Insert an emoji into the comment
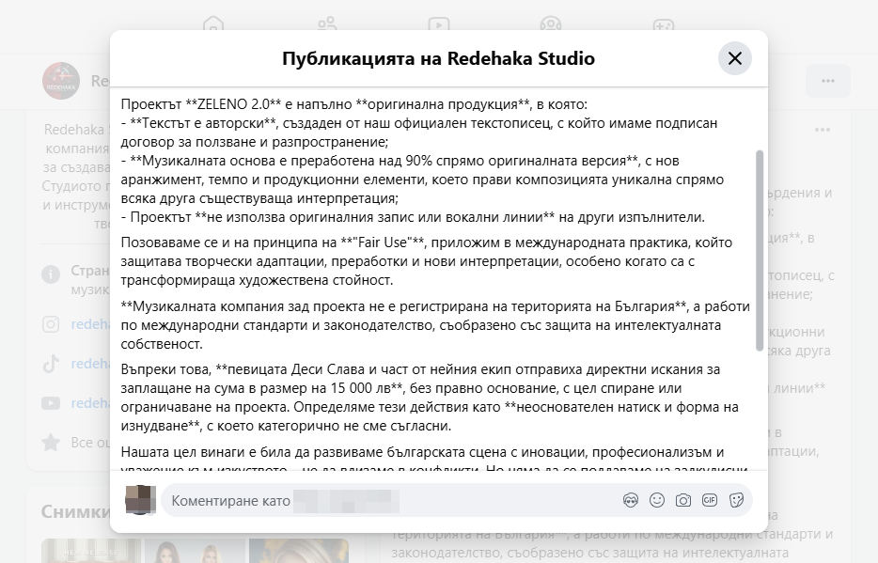Viewport: 878px width, 563px height. pos(657,500)
